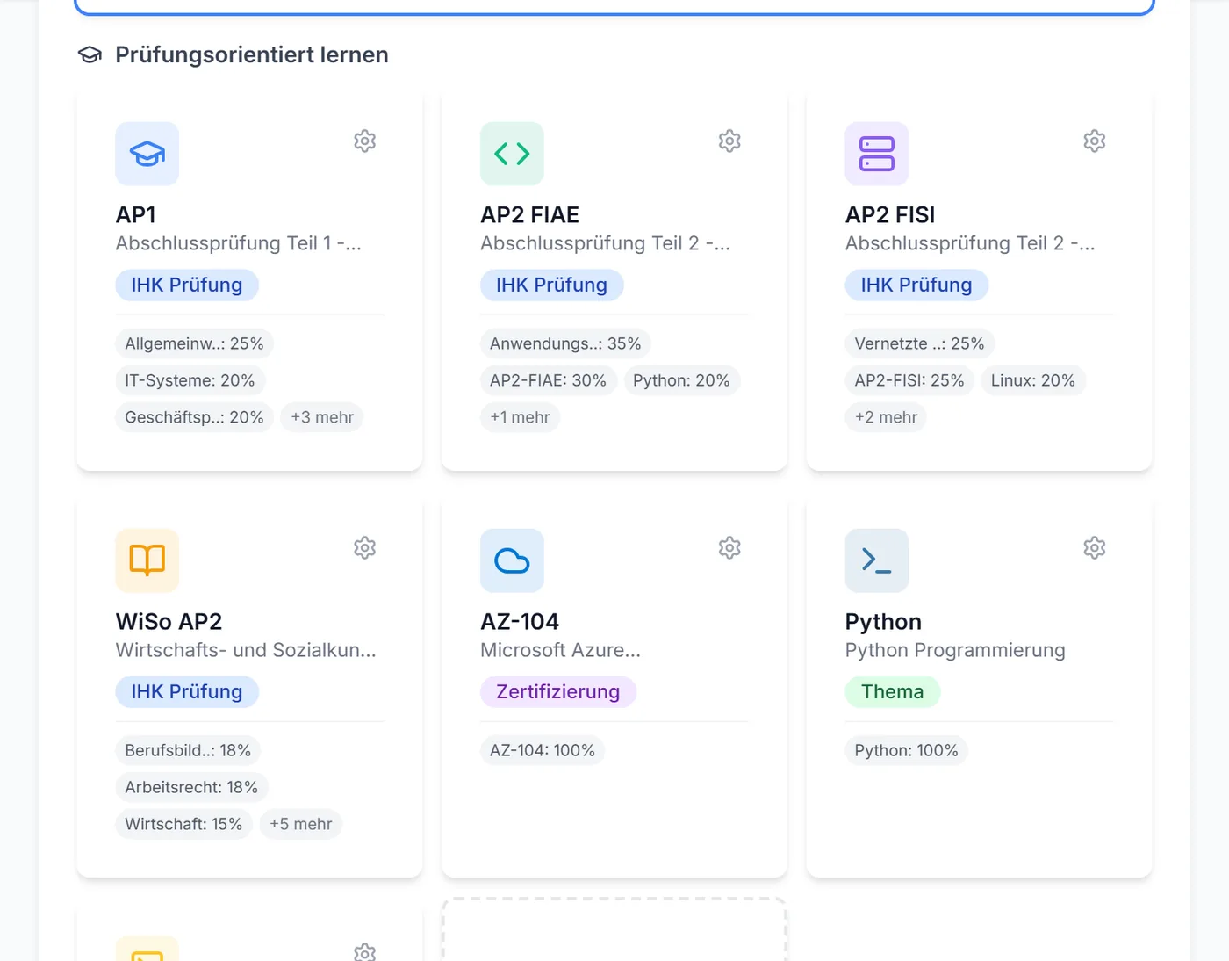The height and width of the screenshot is (961, 1229).
Task: Expand the +2 mehr topics on AP2 FISI
Action: [x=886, y=417]
